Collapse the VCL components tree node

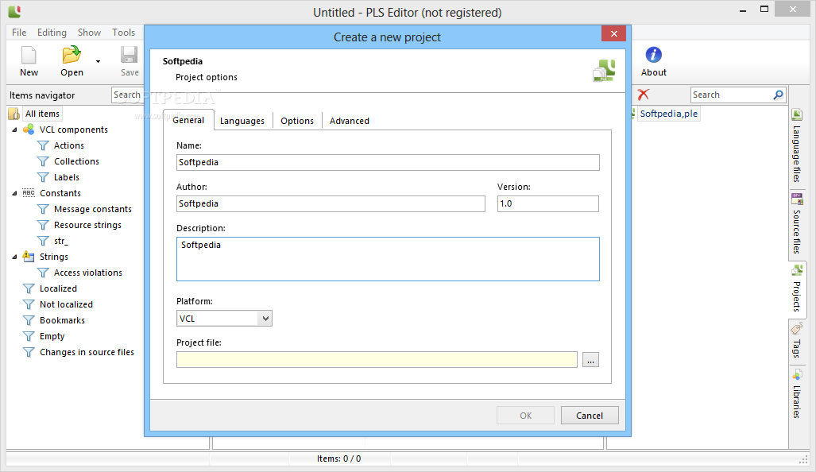(x=14, y=130)
